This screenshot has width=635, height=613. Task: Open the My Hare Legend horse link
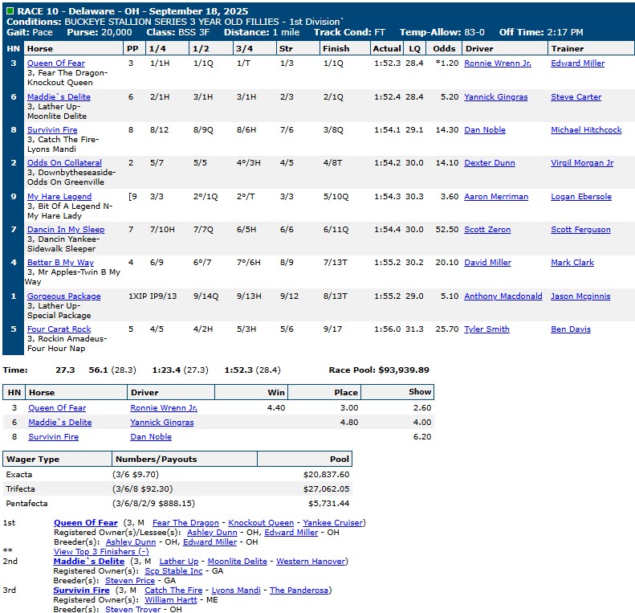[x=59, y=197]
